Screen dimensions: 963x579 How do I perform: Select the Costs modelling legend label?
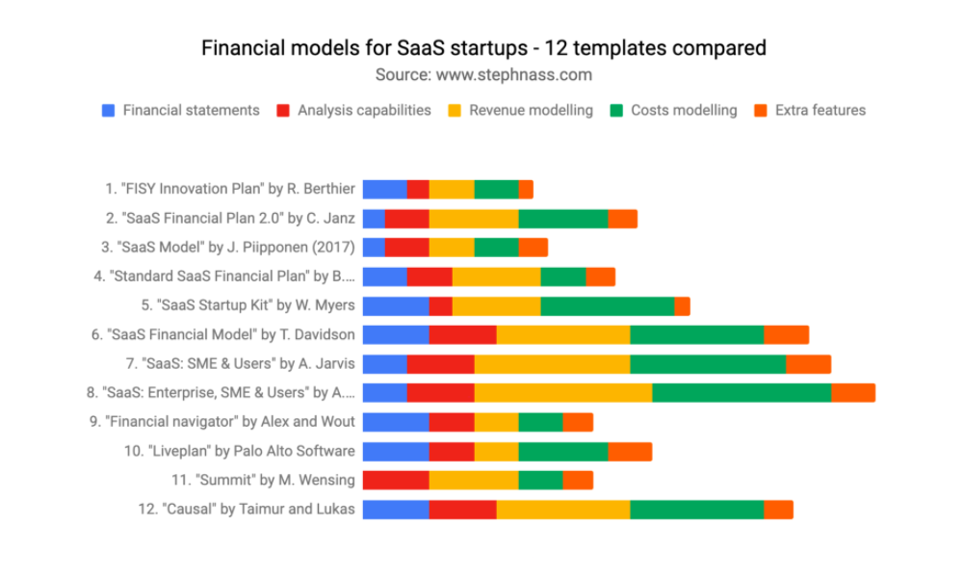click(x=684, y=111)
